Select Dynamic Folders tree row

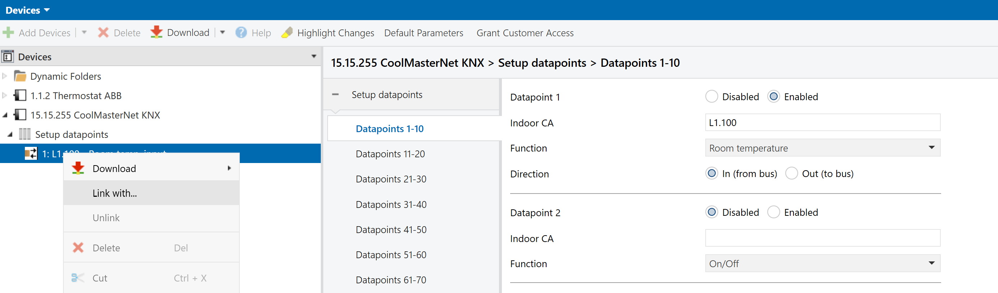pyautogui.click(x=161, y=76)
